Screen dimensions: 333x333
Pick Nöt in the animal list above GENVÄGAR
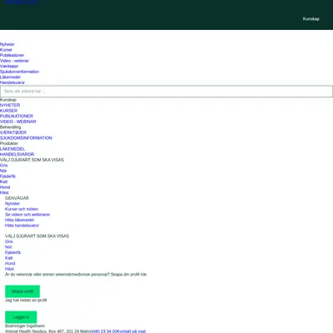[x=3, y=171]
